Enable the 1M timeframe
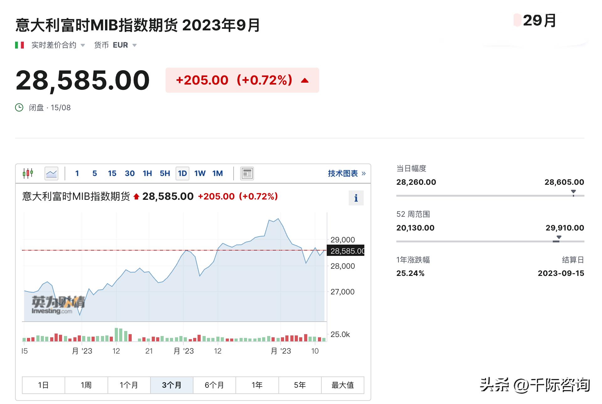 pyautogui.click(x=218, y=173)
